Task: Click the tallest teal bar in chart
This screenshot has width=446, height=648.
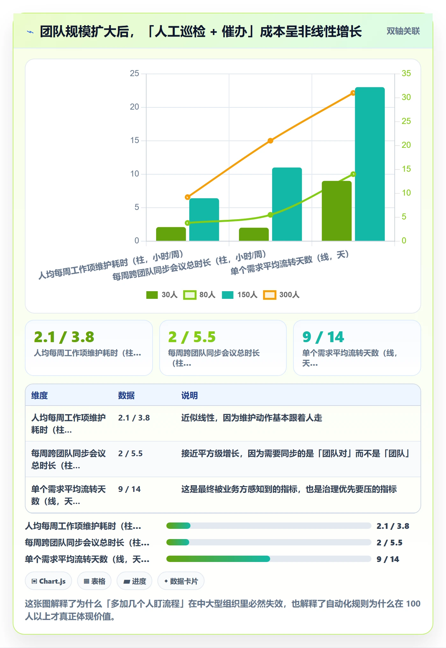Action: (370, 164)
